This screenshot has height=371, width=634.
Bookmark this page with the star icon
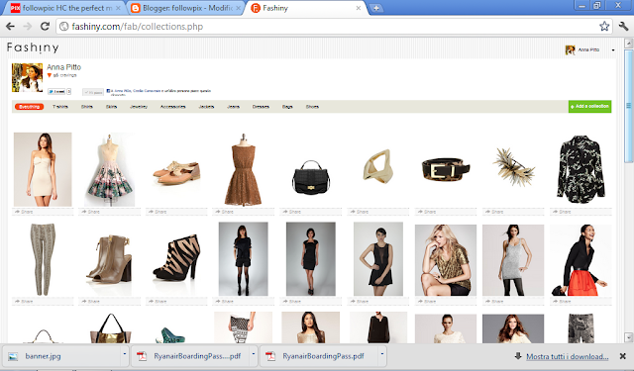click(604, 27)
